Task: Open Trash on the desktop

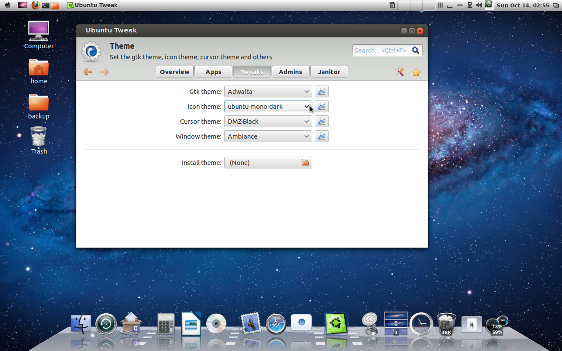Action: [39, 140]
